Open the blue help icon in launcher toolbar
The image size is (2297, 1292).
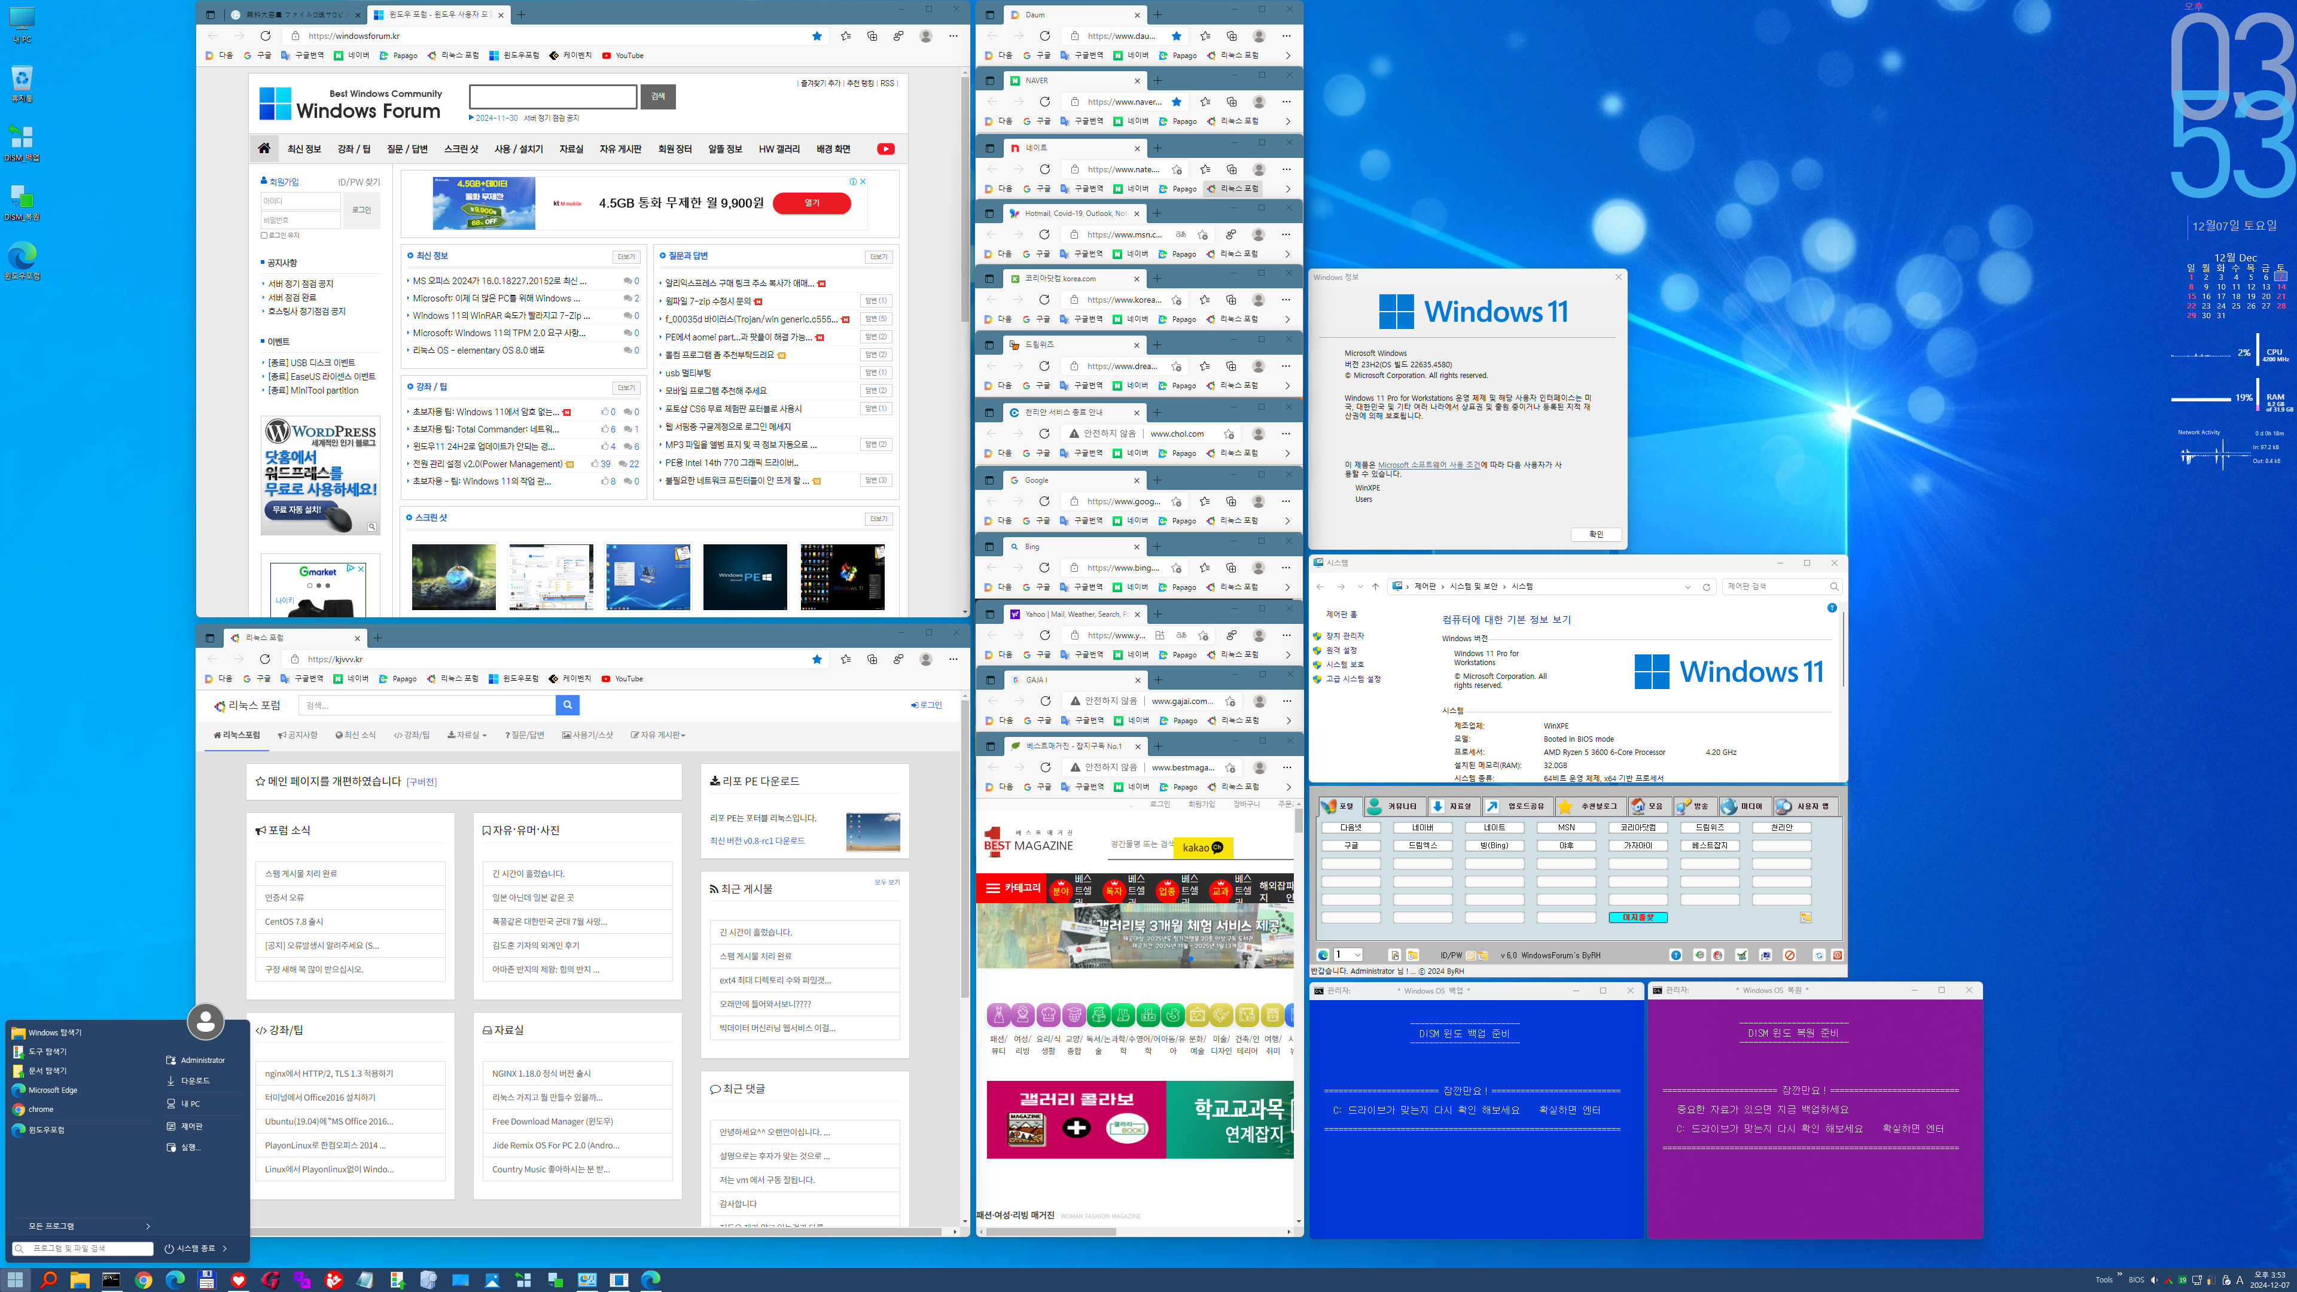(x=1675, y=955)
